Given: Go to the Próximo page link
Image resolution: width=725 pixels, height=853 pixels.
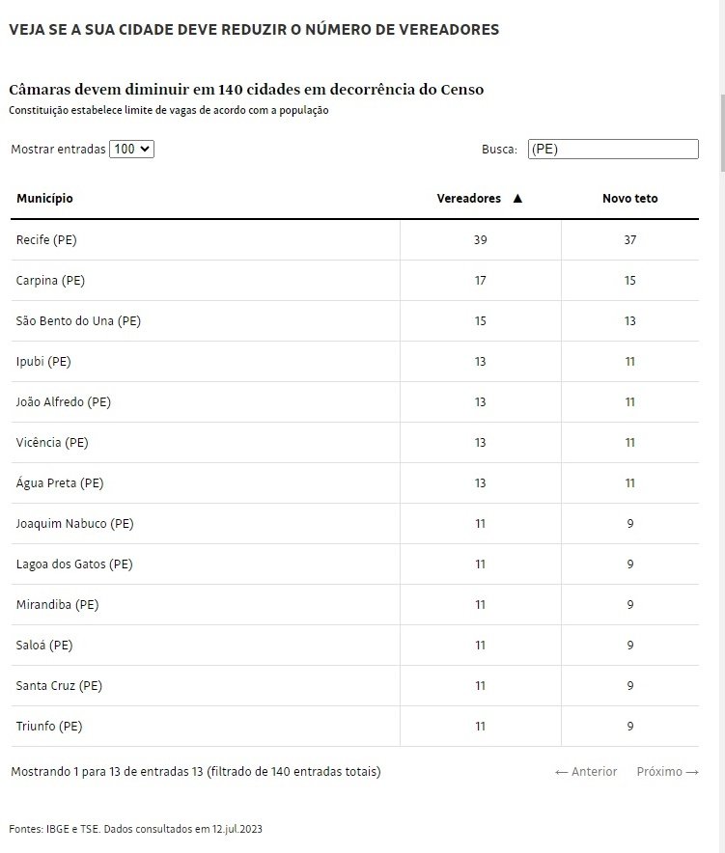Looking at the screenshot, I should [667, 772].
